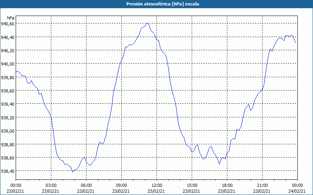313x195 pixels.
Task: Click the 23/02/21 date under 03:00
Action: [50, 191]
